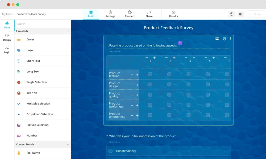The image size is (266, 159).
Task: Check Product quality rating 3 checkbox
Action: tap(188, 95)
